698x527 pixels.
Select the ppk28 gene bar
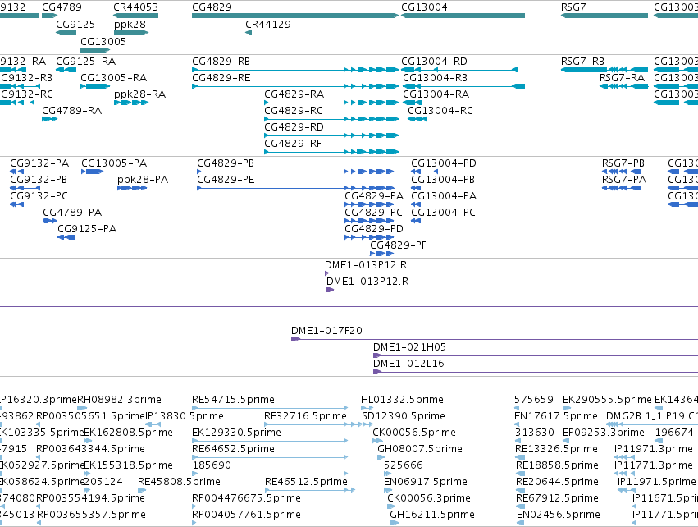(131, 33)
